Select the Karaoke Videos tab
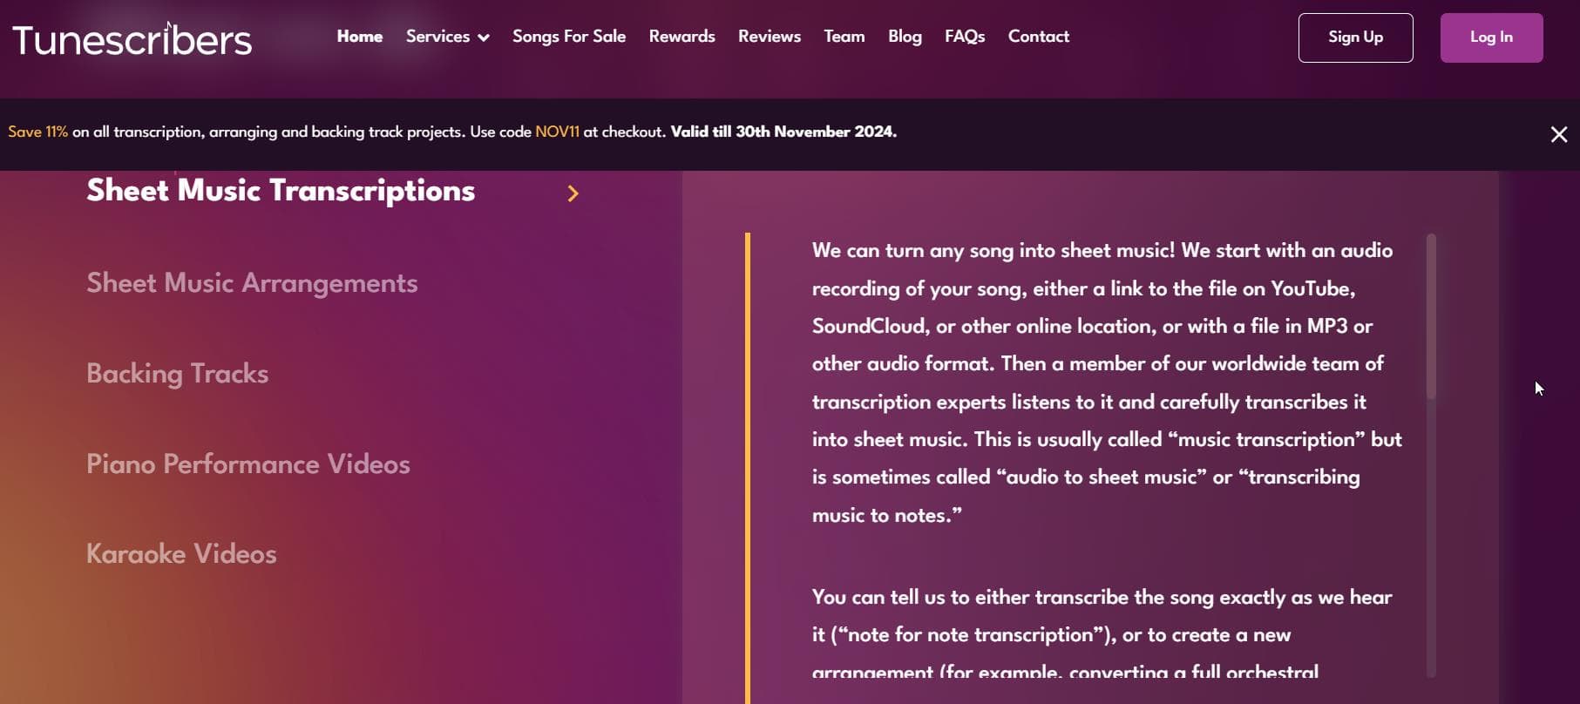Screen dimensions: 1580x704 (x=181, y=554)
